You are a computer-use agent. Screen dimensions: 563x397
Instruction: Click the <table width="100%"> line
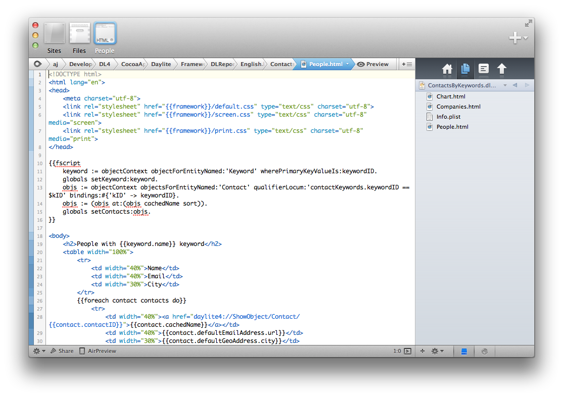(98, 252)
